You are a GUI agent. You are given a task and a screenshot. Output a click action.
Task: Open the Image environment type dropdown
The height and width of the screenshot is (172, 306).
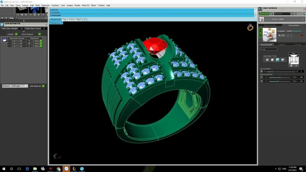tap(268, 49)
